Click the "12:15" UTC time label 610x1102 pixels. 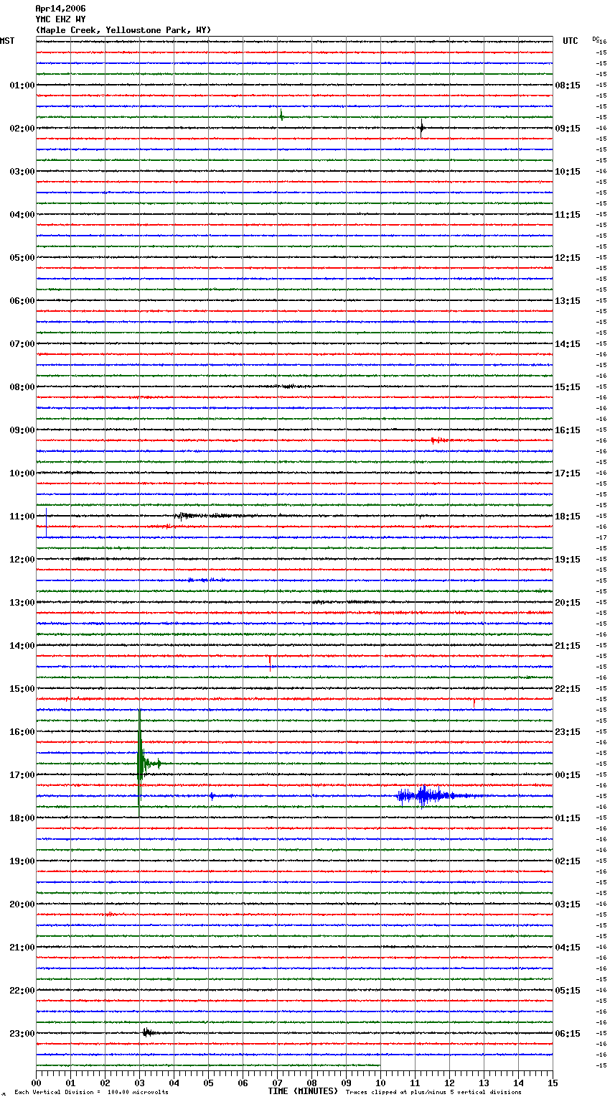coord(568,258)
